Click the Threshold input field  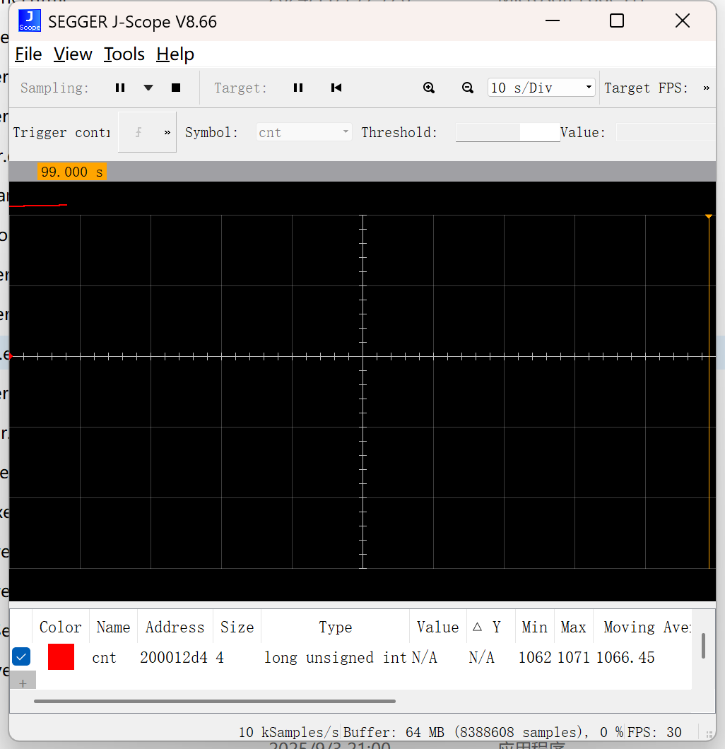[507, 132]
